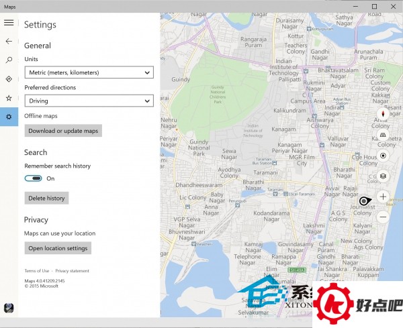The width and height of the screenshot is (403, 328).
Task: Click Download or update maps
Action: coord(63,131)
